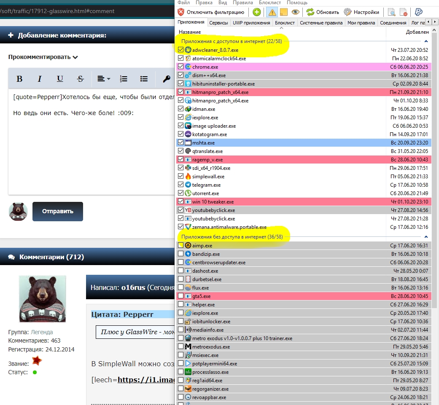Click the eye icon in simplewall toolbar
The height and width of the screenshot is (405, 439).
pyautogui.click(x=295, y=12)
